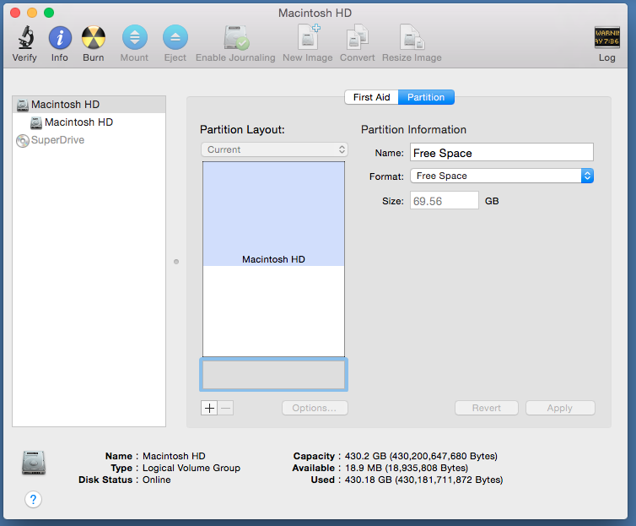The image size is (636, 526).
Task: Click the Apply button
Action: pos(560,408)
